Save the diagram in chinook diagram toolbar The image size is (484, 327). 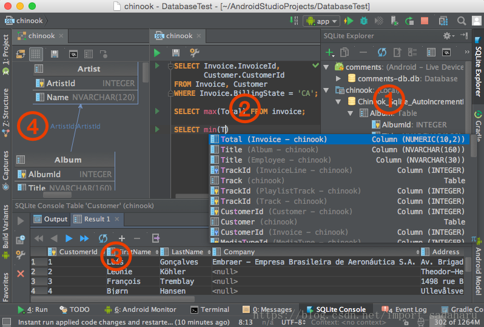(x=55, y=54)
